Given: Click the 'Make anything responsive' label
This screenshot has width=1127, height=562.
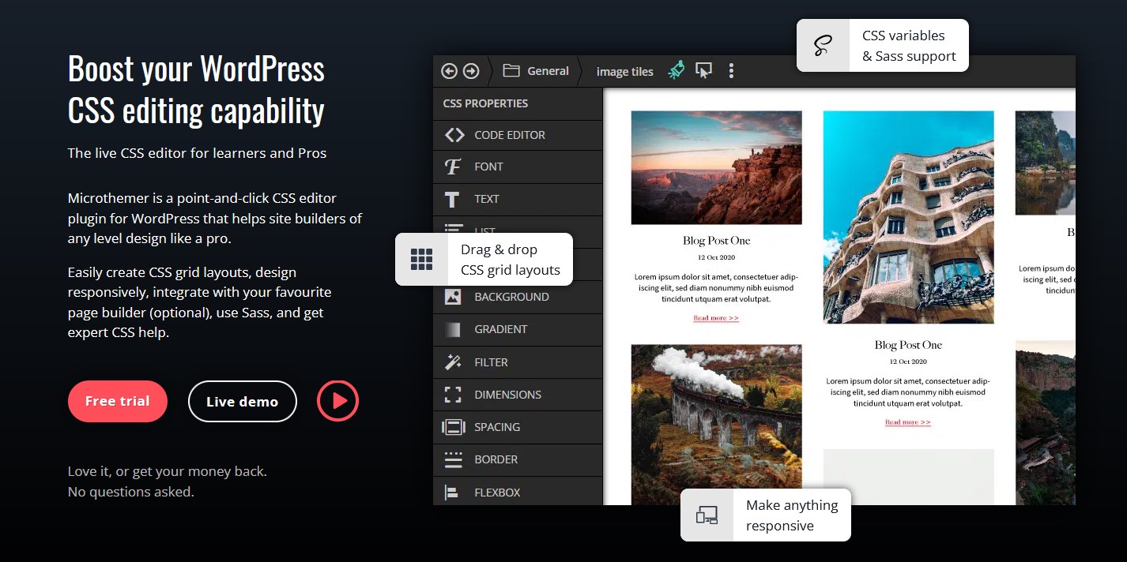Looking at the screenshot, I should 792,515.
